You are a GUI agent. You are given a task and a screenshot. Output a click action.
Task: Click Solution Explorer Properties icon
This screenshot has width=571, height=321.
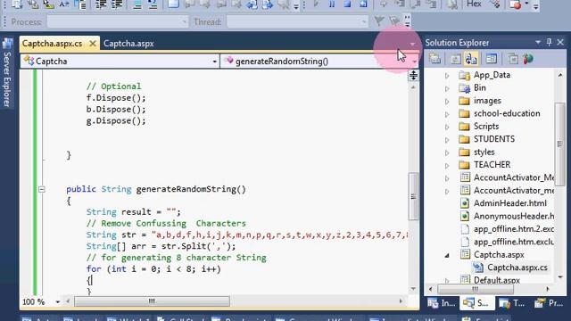coord(434,59)
